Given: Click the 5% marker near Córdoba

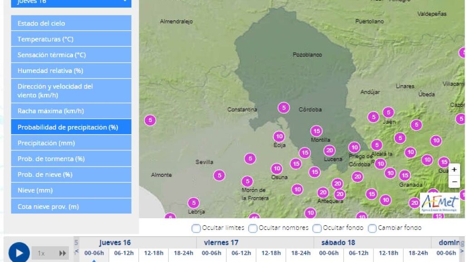Looking at the screenshot, I should pyautogui.click(x=284, y=108).
